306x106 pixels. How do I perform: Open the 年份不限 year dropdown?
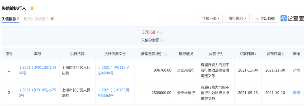click(x=211, y=18)
